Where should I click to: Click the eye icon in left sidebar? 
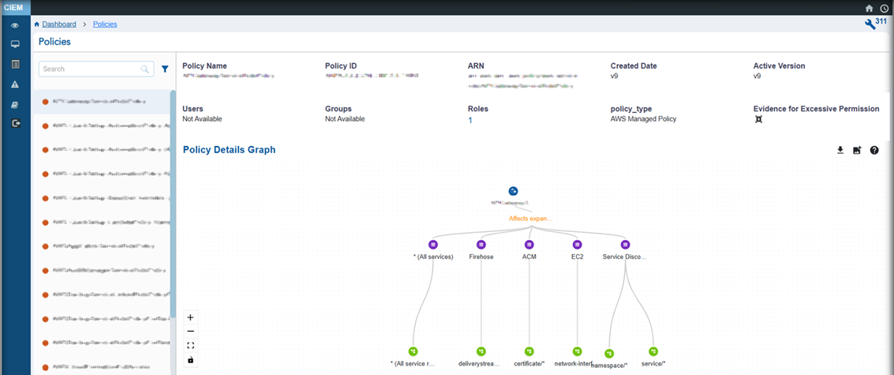[x=15, y=25]
